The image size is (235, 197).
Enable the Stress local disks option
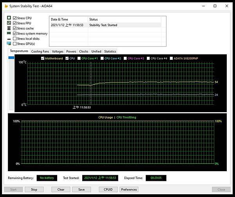15,38
